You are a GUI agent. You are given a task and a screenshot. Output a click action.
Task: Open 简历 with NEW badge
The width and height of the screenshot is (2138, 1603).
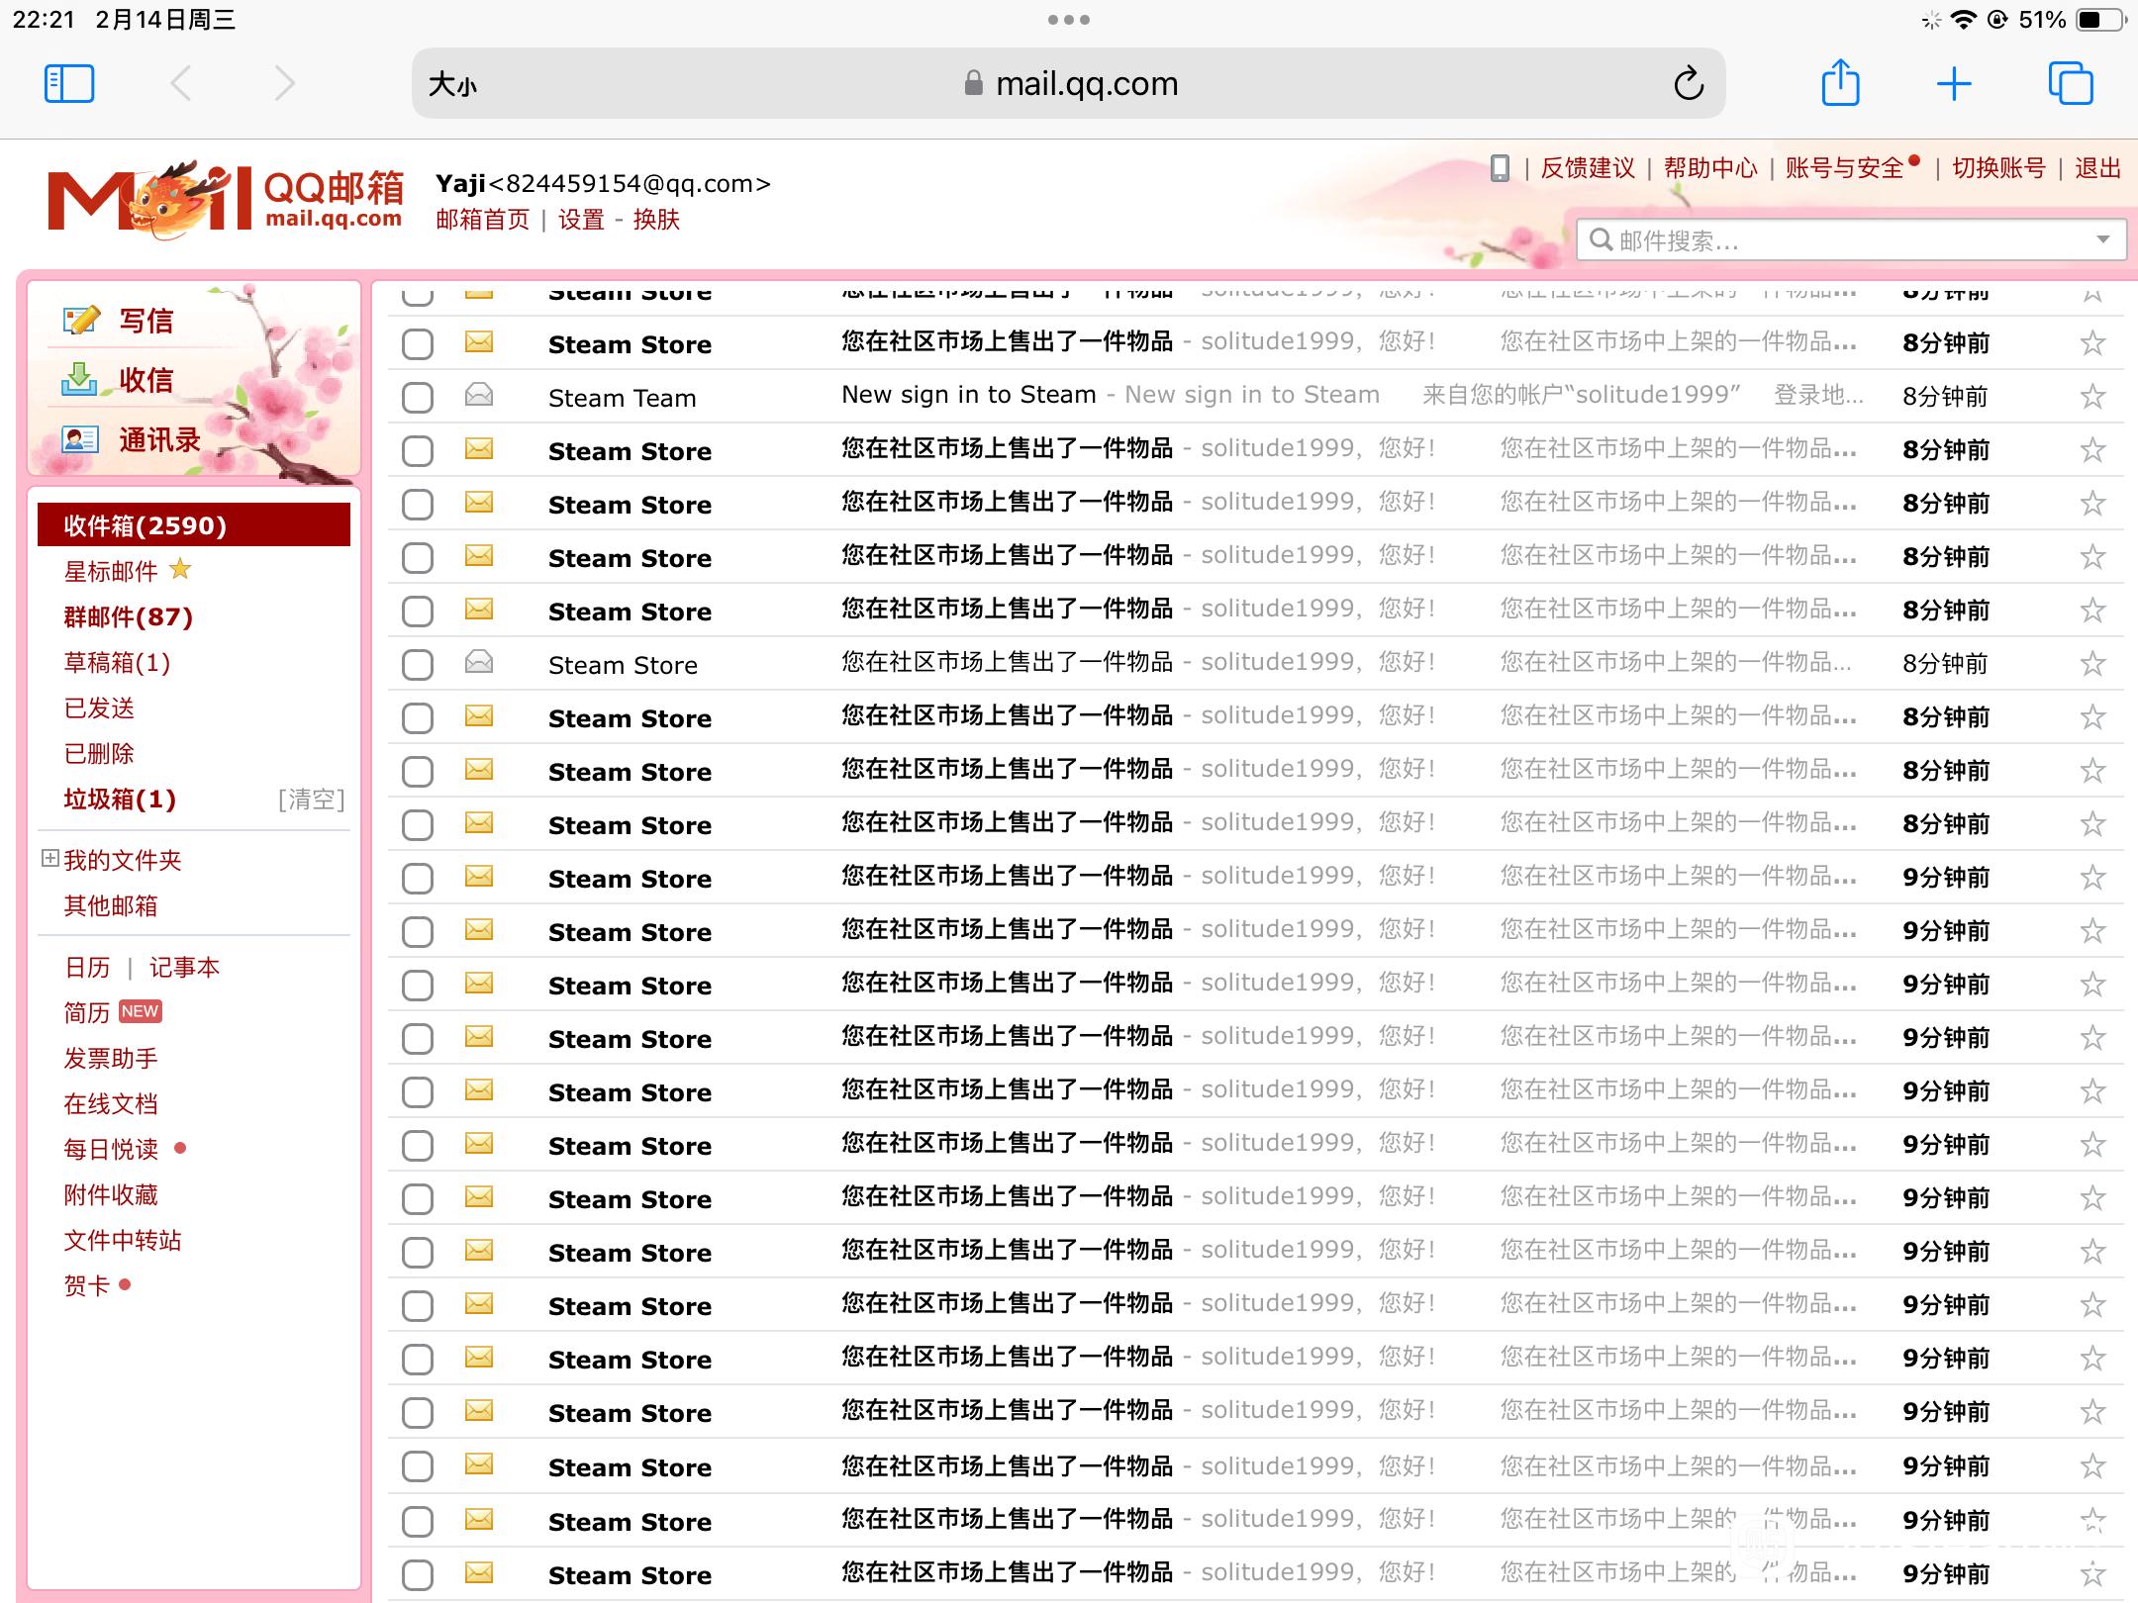pyautogui.click(x=87, y=1012)
